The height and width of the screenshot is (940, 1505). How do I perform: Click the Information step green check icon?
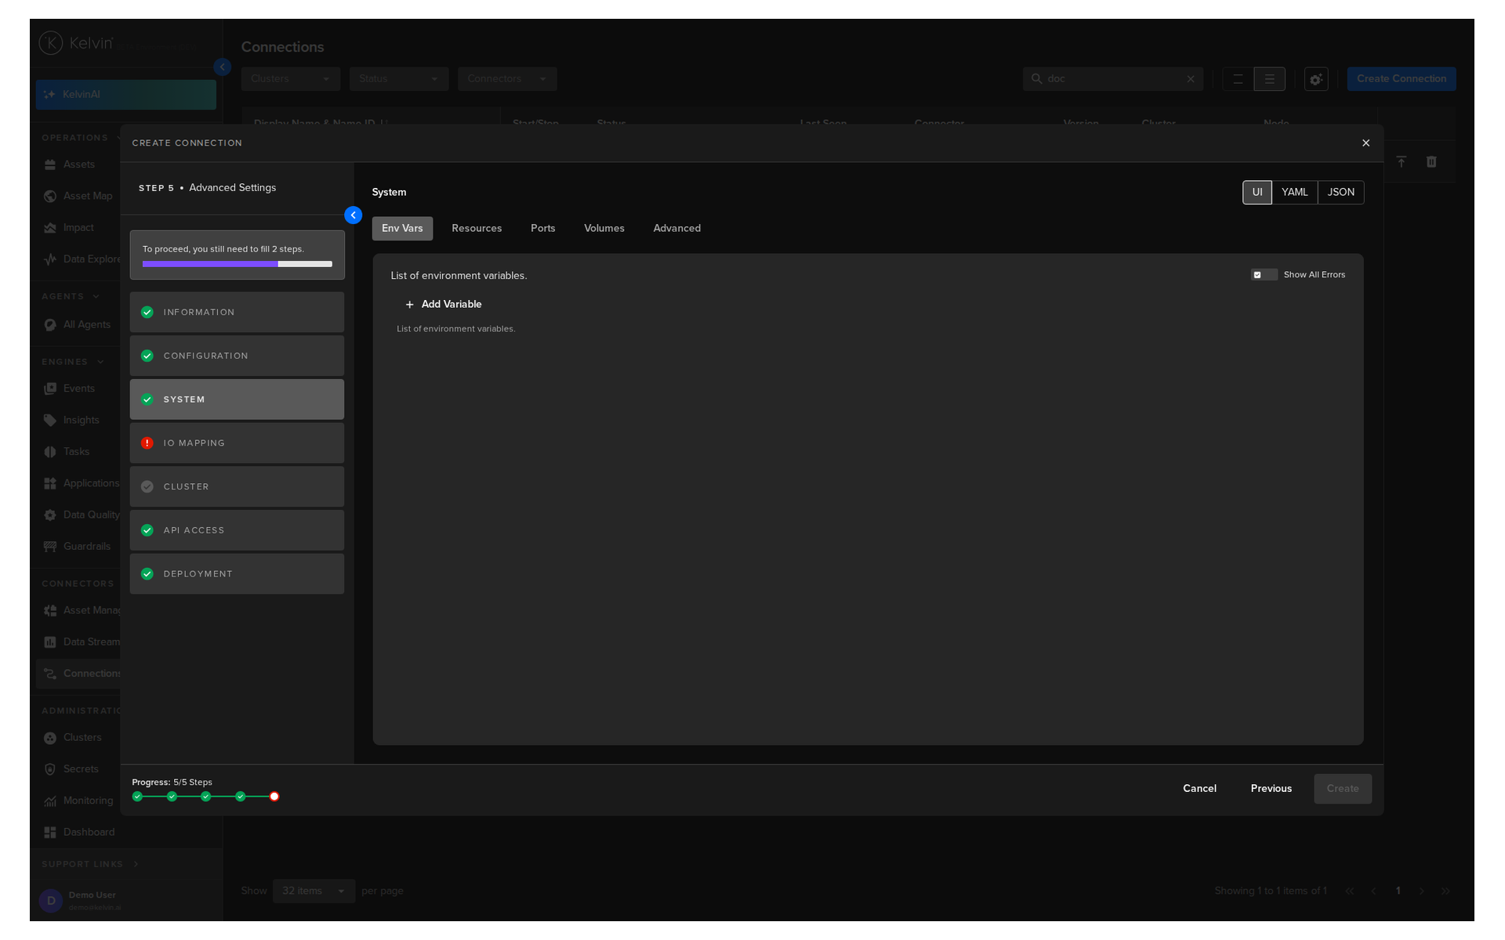tap(147, 313)
